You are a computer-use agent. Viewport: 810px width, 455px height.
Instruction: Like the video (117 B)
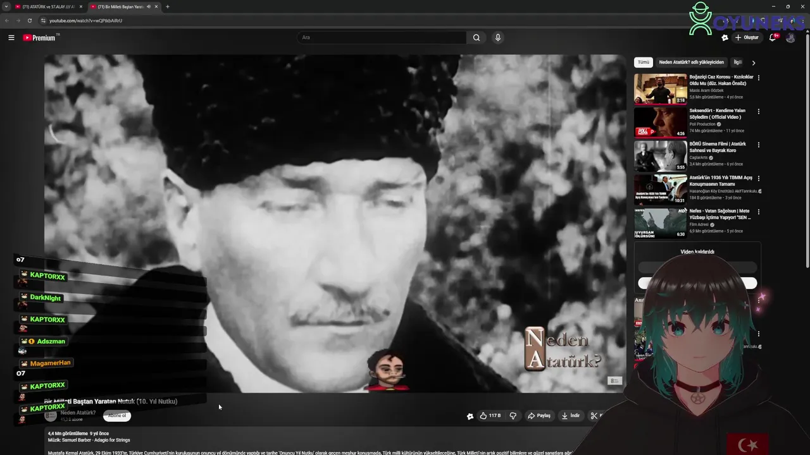[x=490, y=416]
